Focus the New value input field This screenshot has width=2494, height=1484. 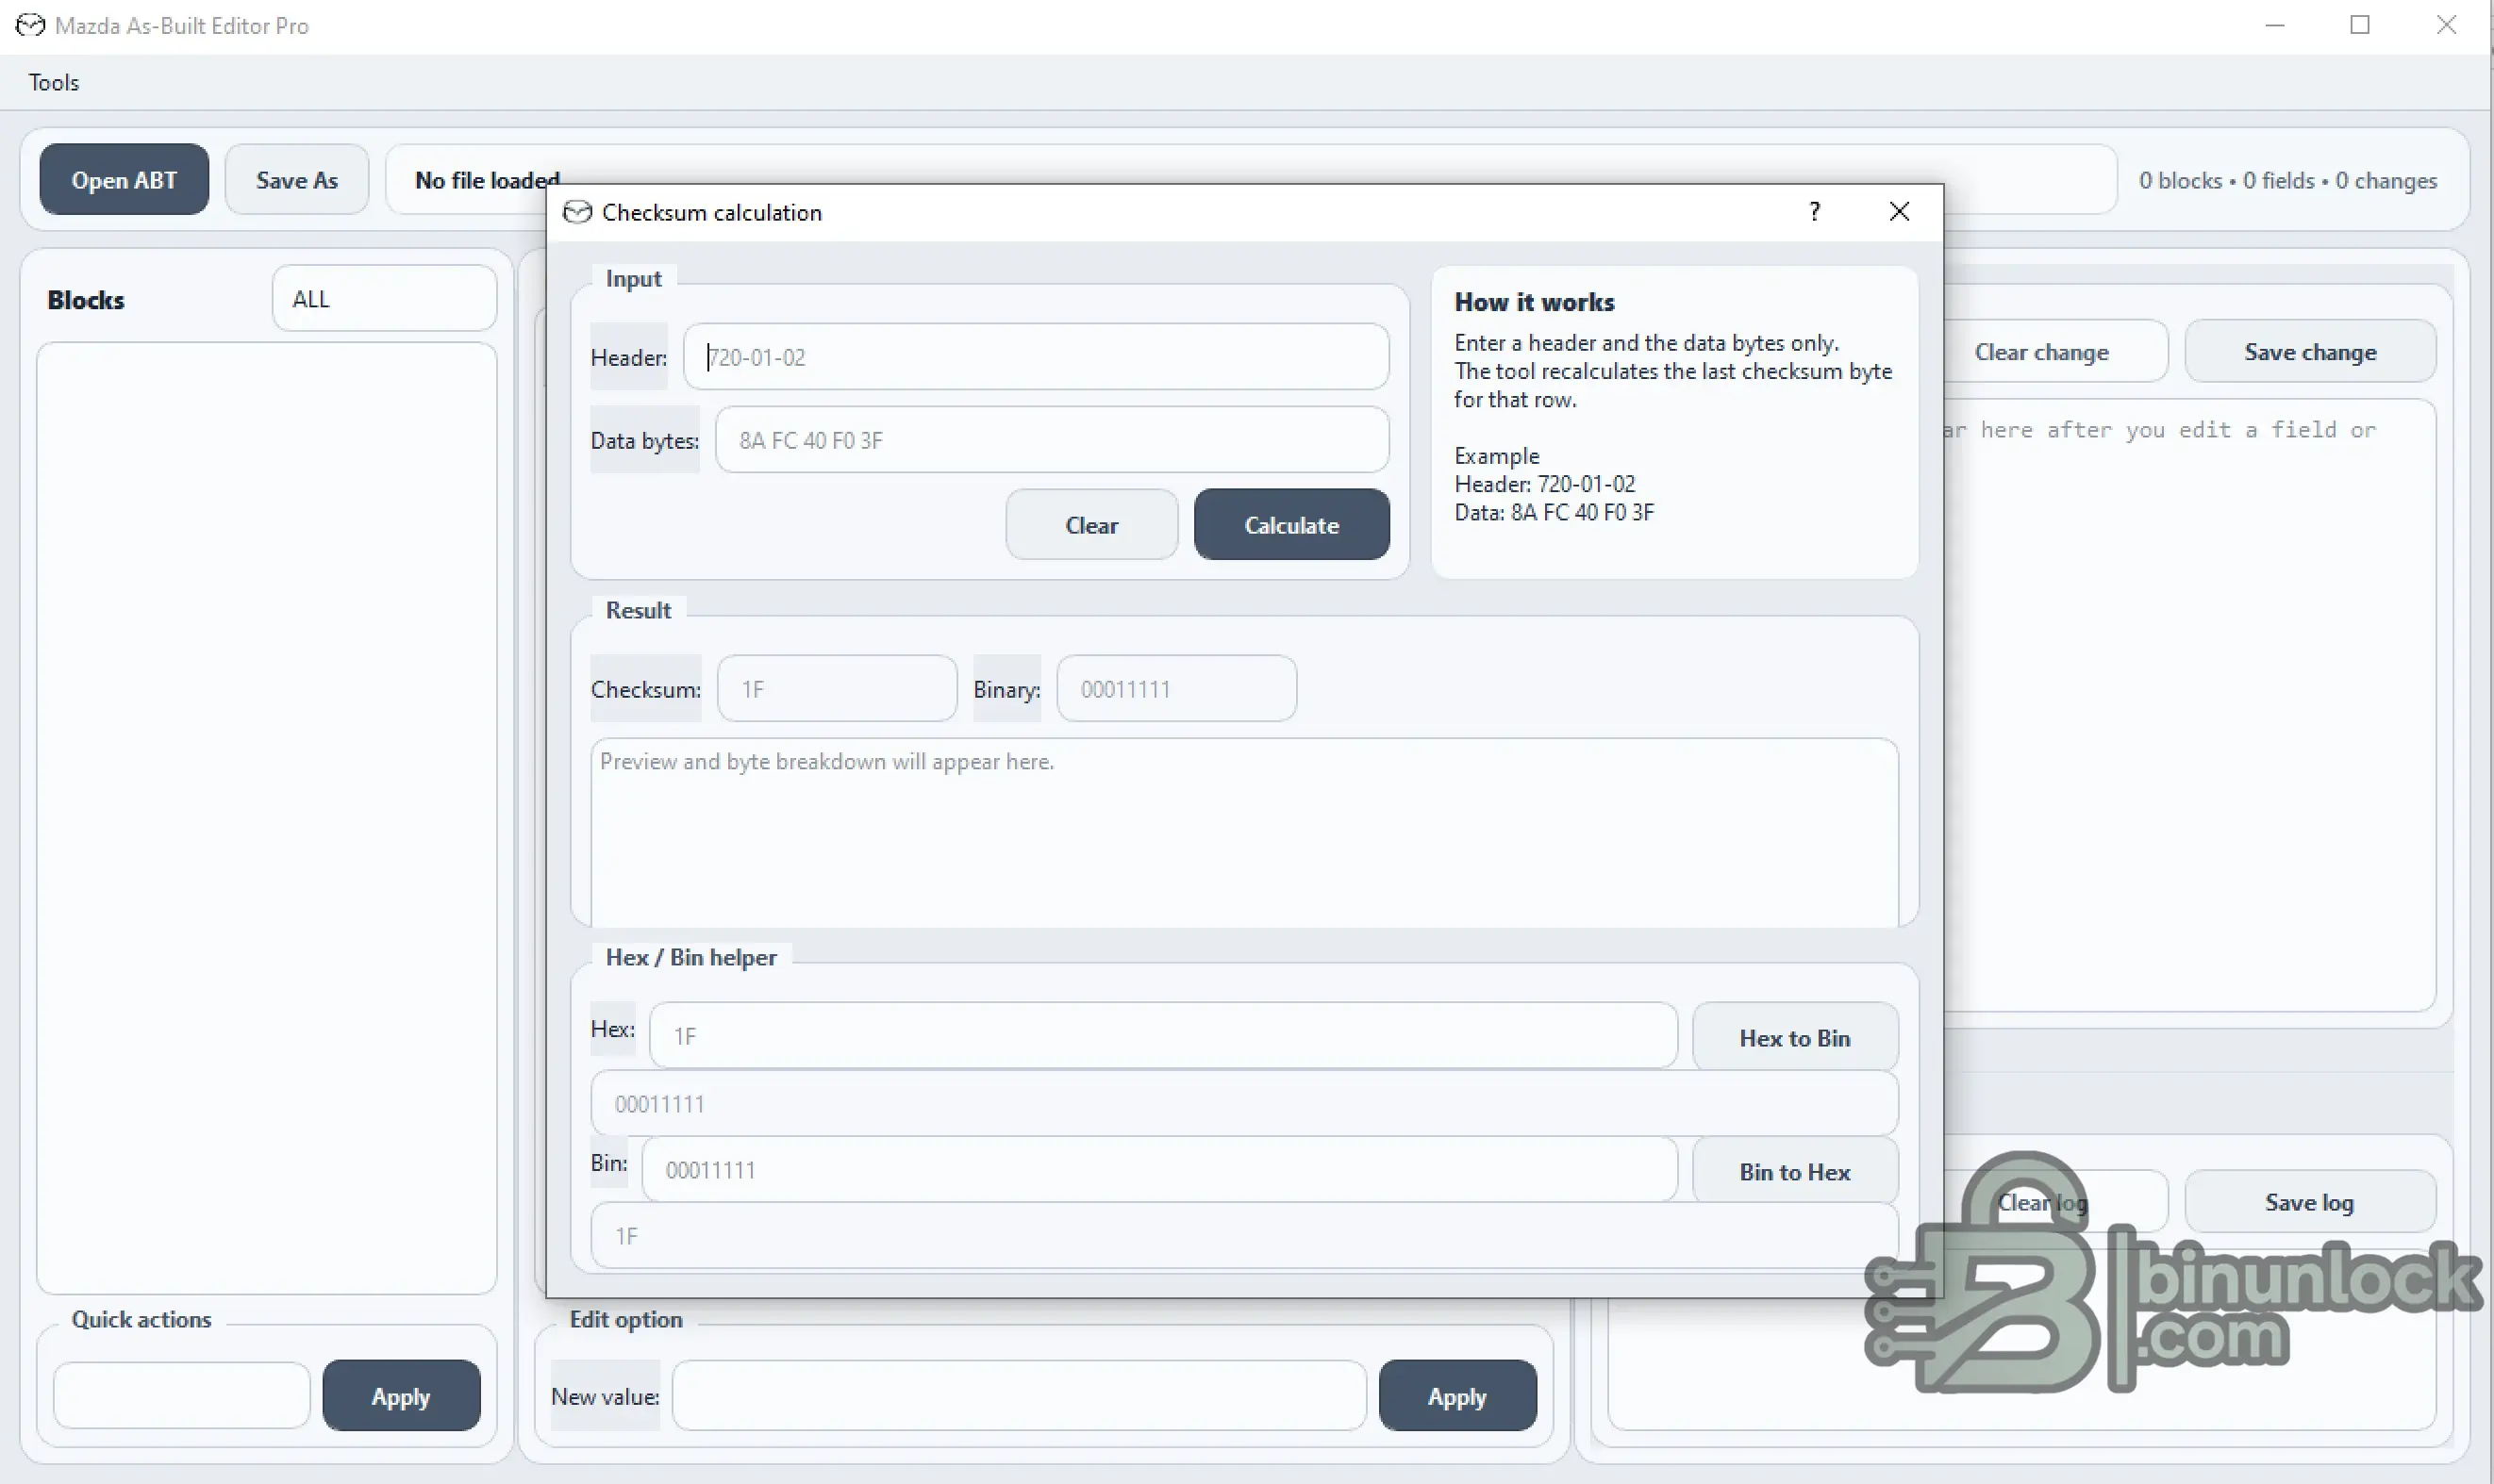pos(1020,1396)
